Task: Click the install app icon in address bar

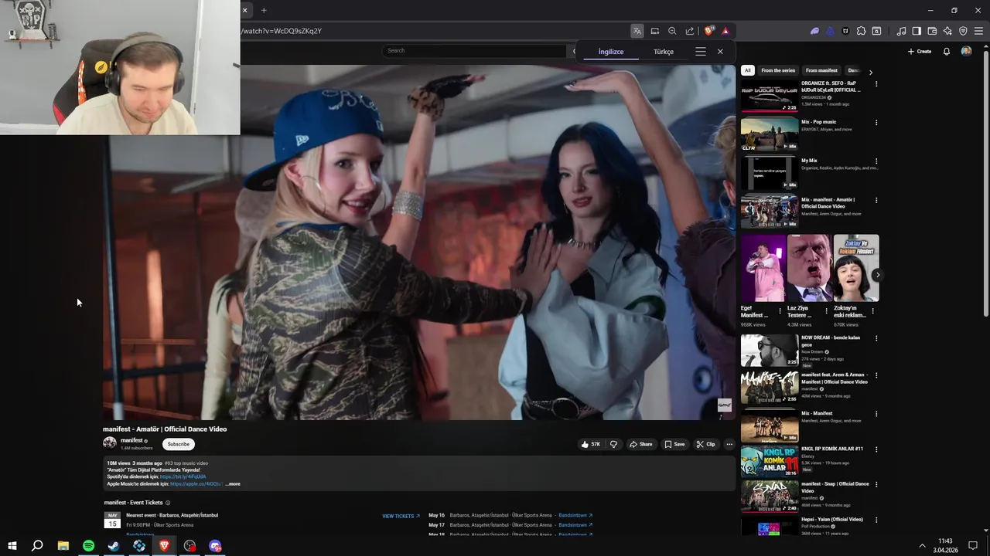Action: pyautogui.click(x=655, y=31)
